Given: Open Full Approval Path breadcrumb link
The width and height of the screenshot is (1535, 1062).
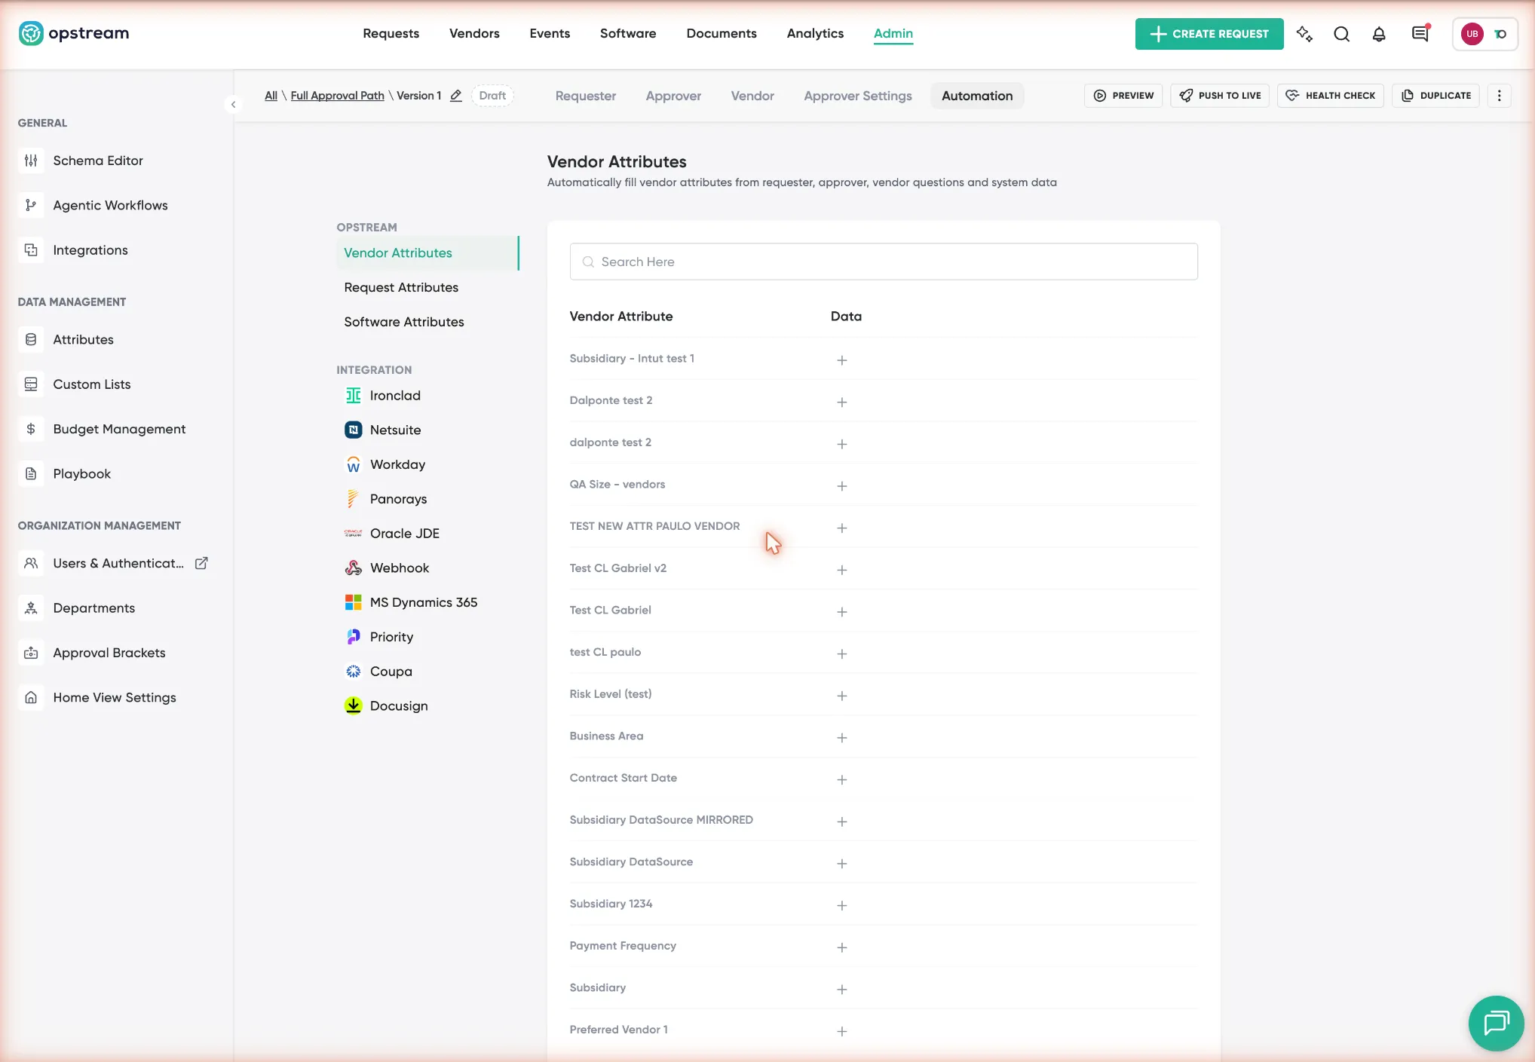Looking at the screenshot, I should [x=337, y=96].
